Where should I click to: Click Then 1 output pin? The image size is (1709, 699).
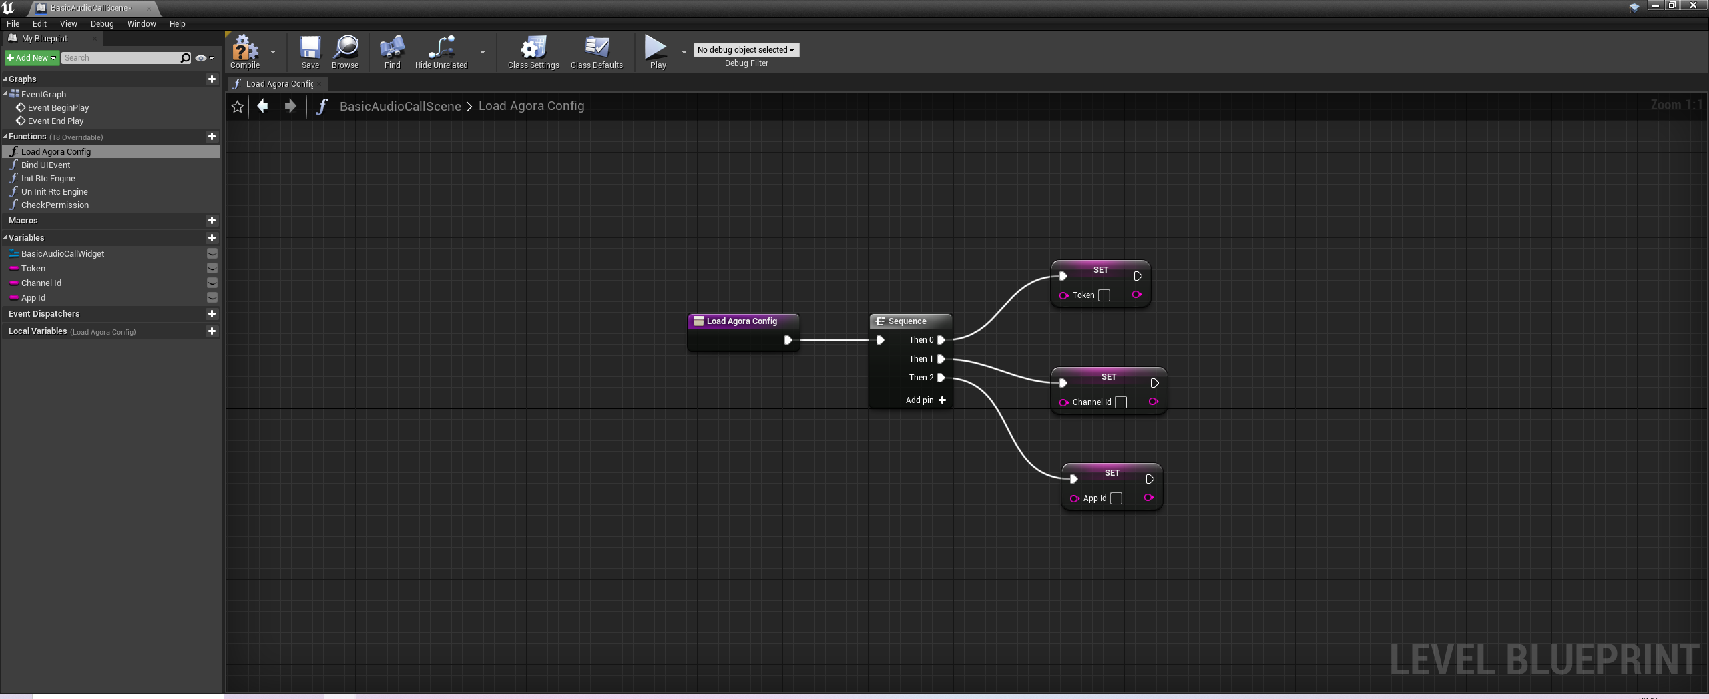click(941, 359)
